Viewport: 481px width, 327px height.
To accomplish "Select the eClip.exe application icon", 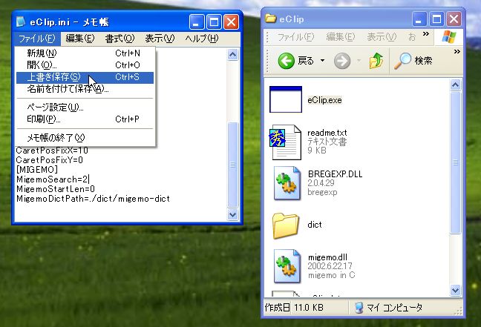I will [x=286, y=99].
